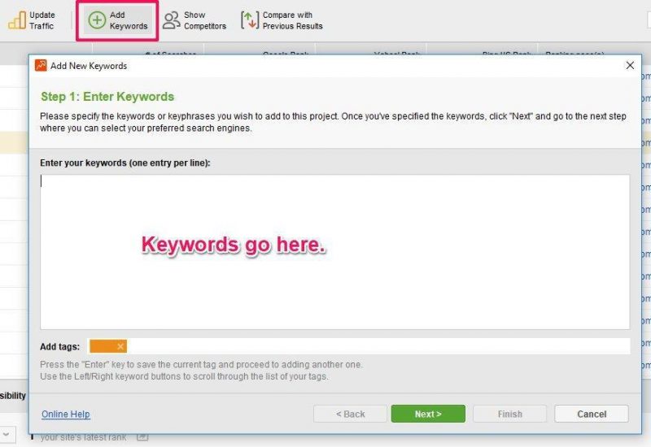
Task: Click the external link icon beside latest rank
Action: [142, 437]
